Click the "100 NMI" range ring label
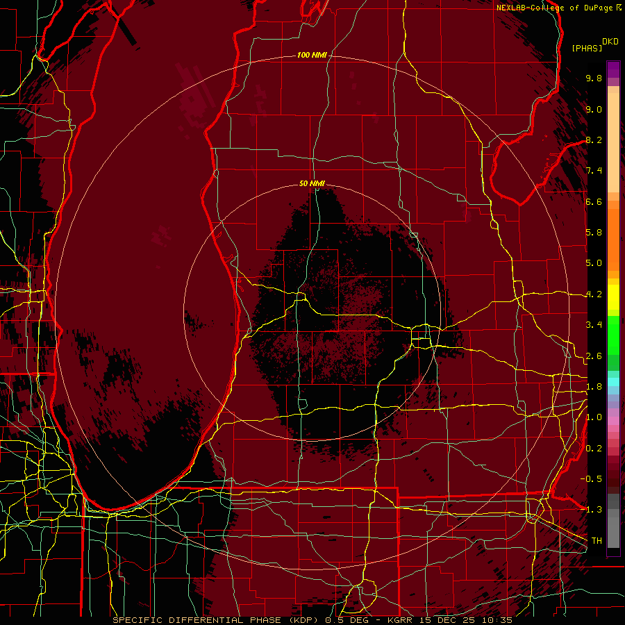 (x=312, y=55)
